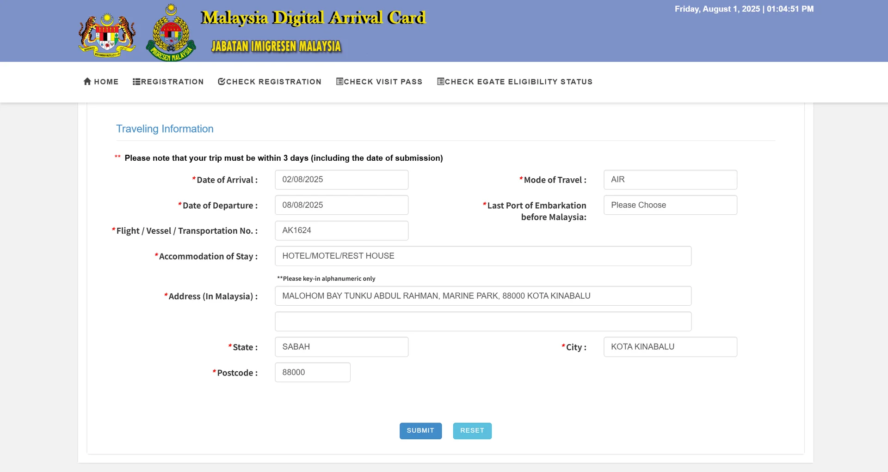Expand Last Port of Embarkation dropdown
This screenshot has width=888, height=472.
click(x=670, y=205)
